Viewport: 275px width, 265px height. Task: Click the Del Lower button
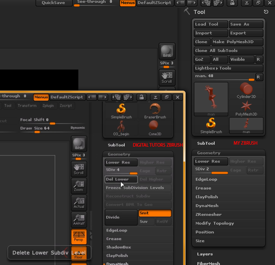tap(121, 179)
